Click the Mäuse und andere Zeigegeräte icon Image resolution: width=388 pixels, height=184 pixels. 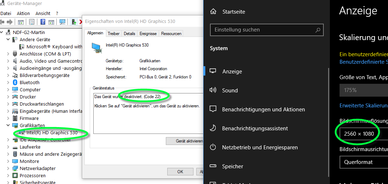pos(15,154)
